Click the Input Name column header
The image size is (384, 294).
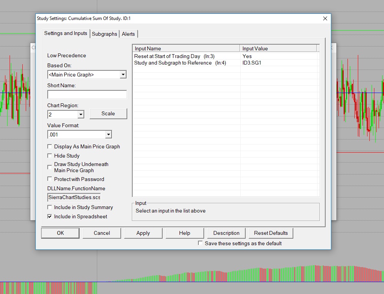click(186, 48)
